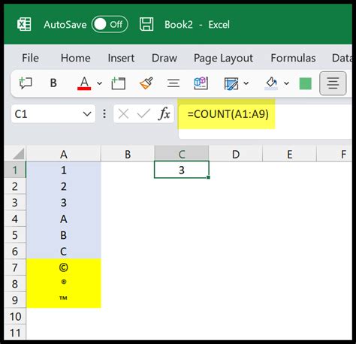Open the Page Layout tab
The image size is (356, 344).
tap(223, 59)
